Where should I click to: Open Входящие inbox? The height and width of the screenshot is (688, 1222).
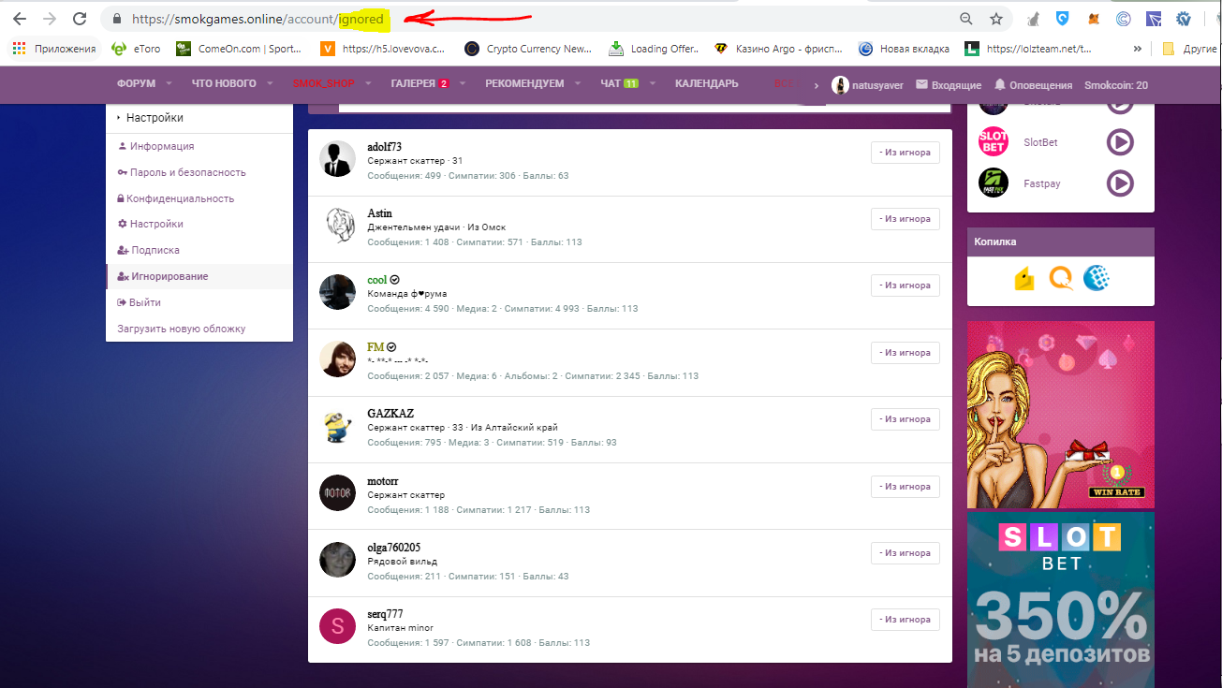[949, 85]
